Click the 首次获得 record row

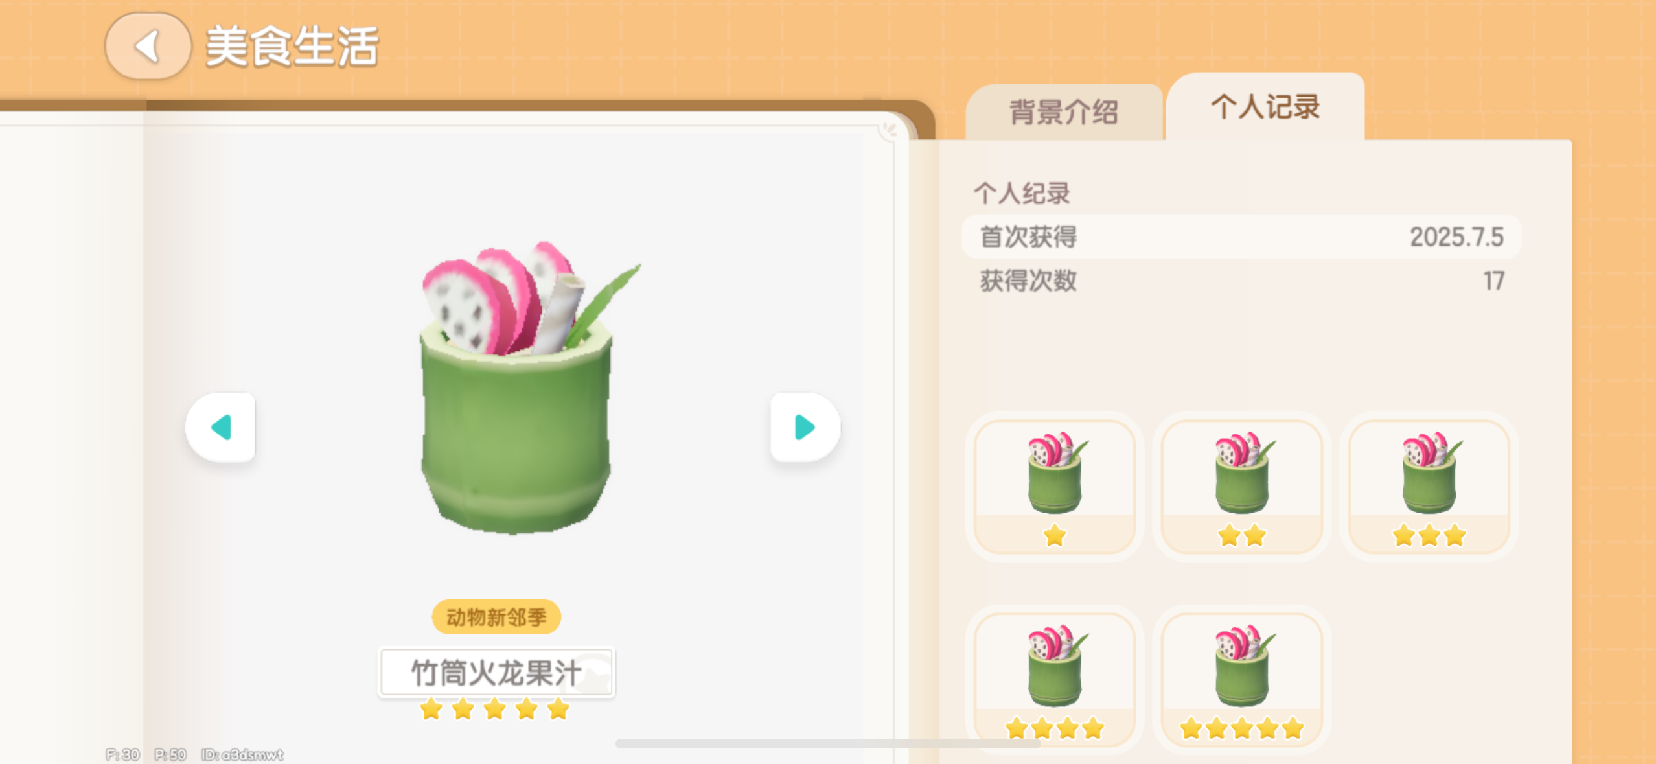1241,237
